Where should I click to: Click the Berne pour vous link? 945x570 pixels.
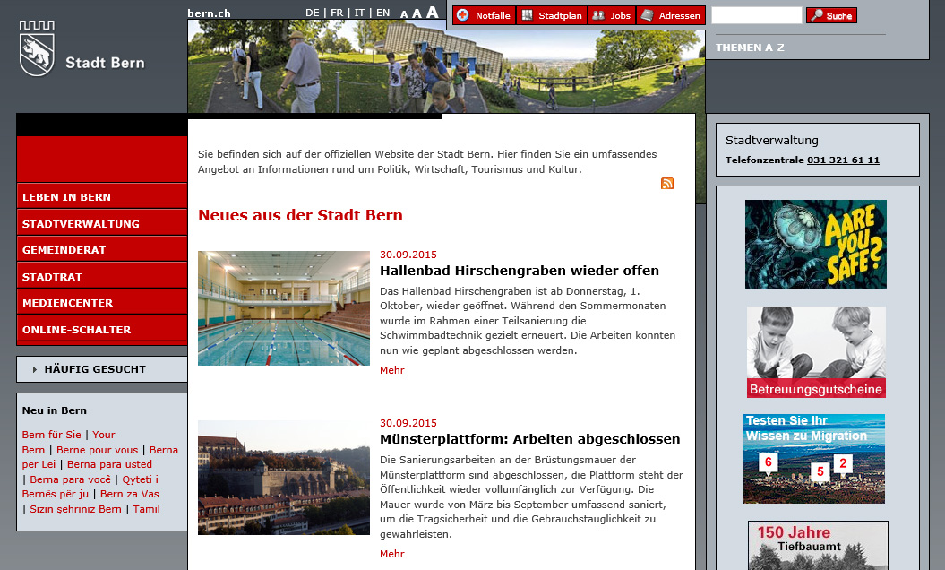point(97,450)
